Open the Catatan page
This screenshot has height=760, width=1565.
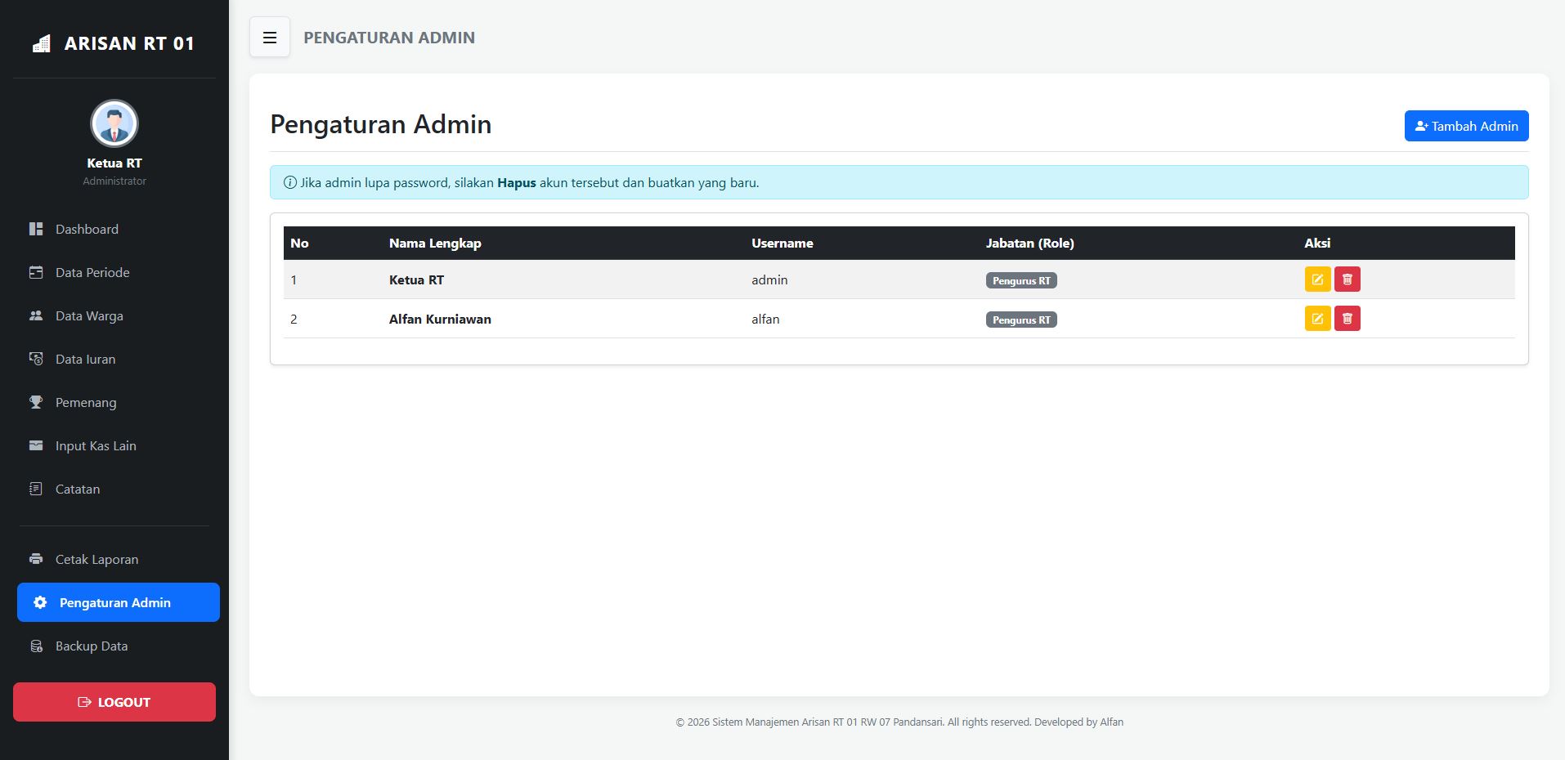(x=78, y=490)
